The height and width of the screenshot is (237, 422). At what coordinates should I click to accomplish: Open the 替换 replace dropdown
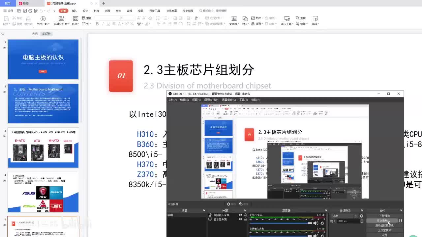(x=302, y=24)
